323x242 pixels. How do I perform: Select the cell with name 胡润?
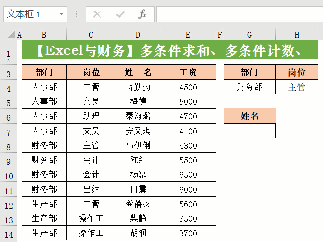(x=138, y=233)
